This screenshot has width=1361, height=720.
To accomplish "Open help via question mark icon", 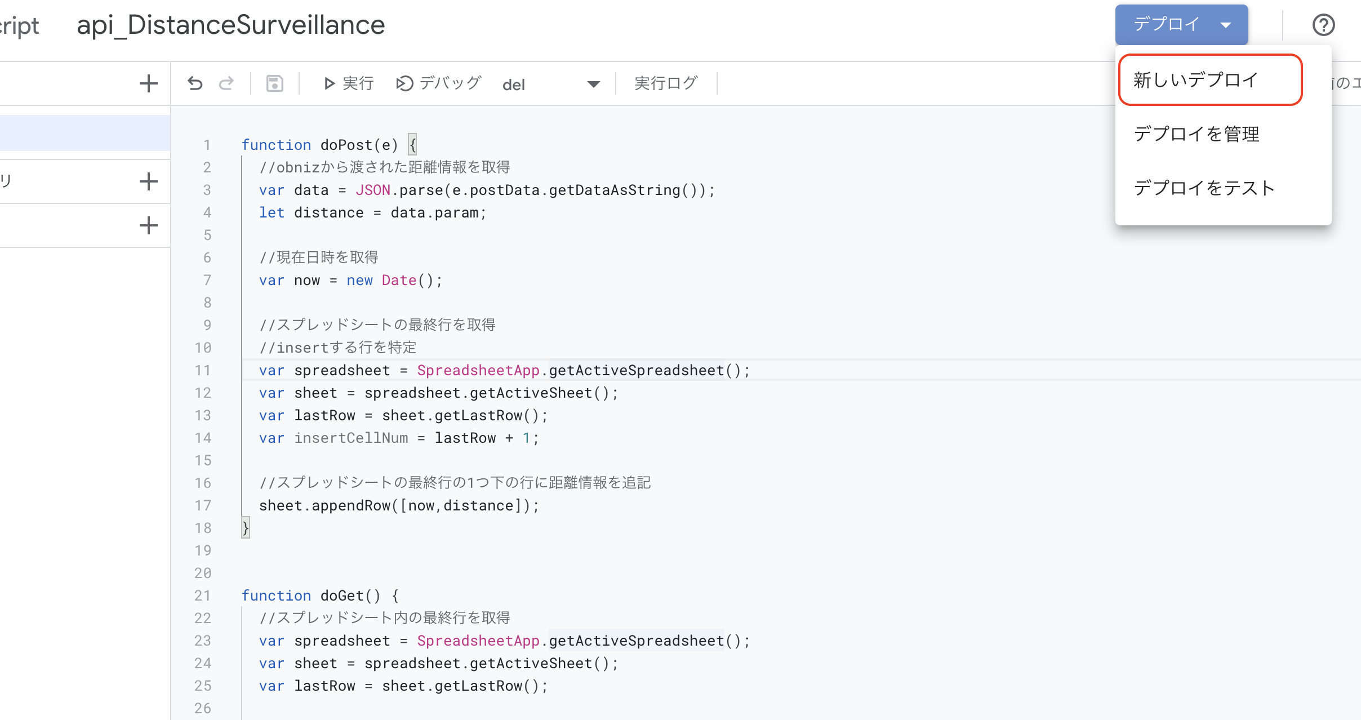I will (1323, 25).
